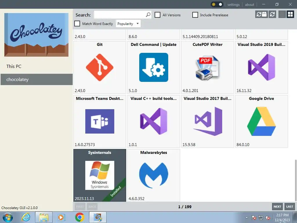Click CutePDF Writer version 4.0.1.201

pyautogui.click(x=190, y=91)
